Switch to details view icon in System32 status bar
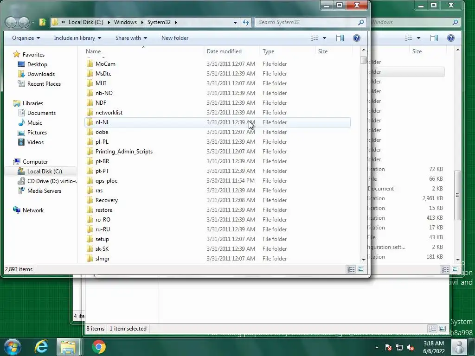The height and width of the screenshot is (356, 475). 351,269
